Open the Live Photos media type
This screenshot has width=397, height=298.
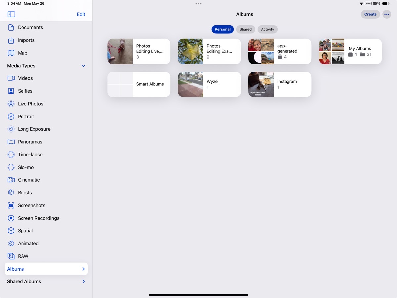pos(30,104)
